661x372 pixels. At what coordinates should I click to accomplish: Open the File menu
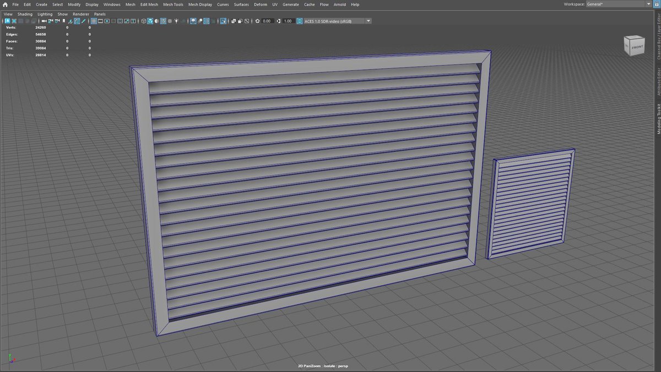click(x=15, y=4)
